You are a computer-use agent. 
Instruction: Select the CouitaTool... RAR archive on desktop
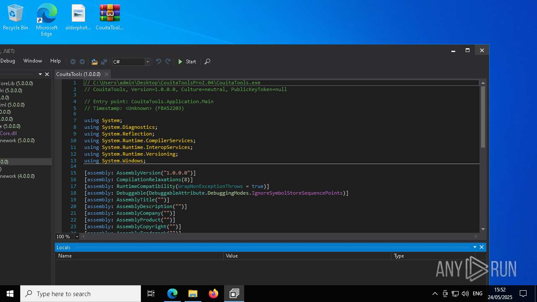click(x=109, y=18)
